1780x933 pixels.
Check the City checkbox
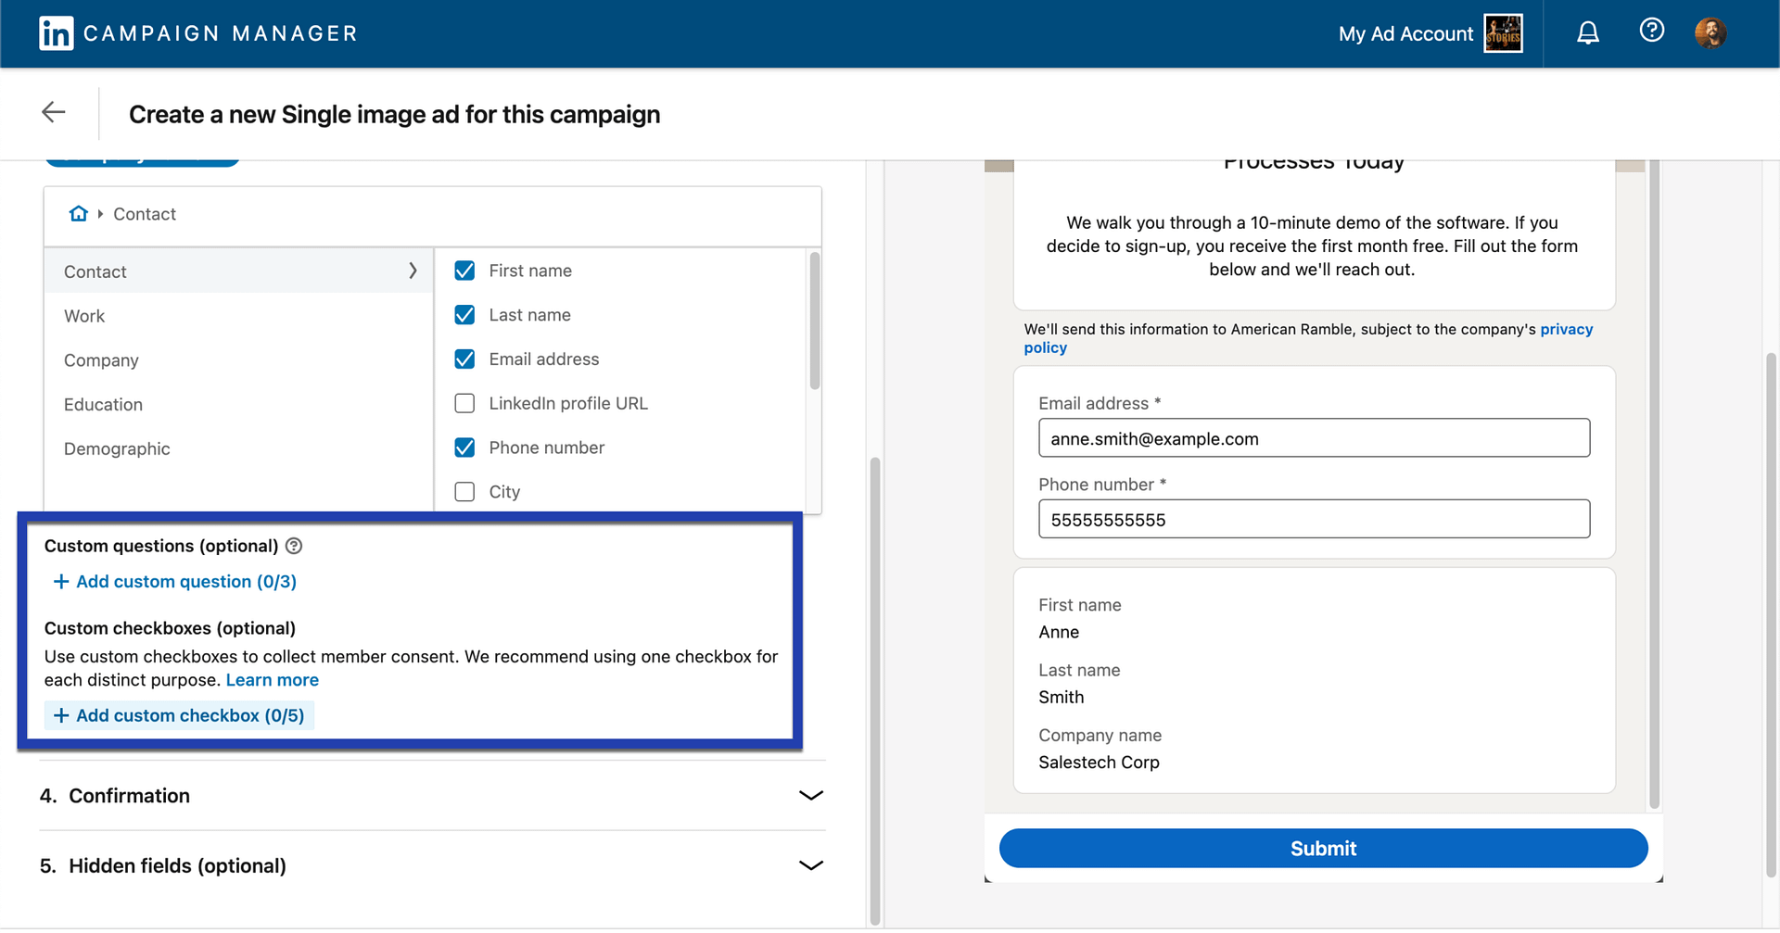(x=464, y=492)
